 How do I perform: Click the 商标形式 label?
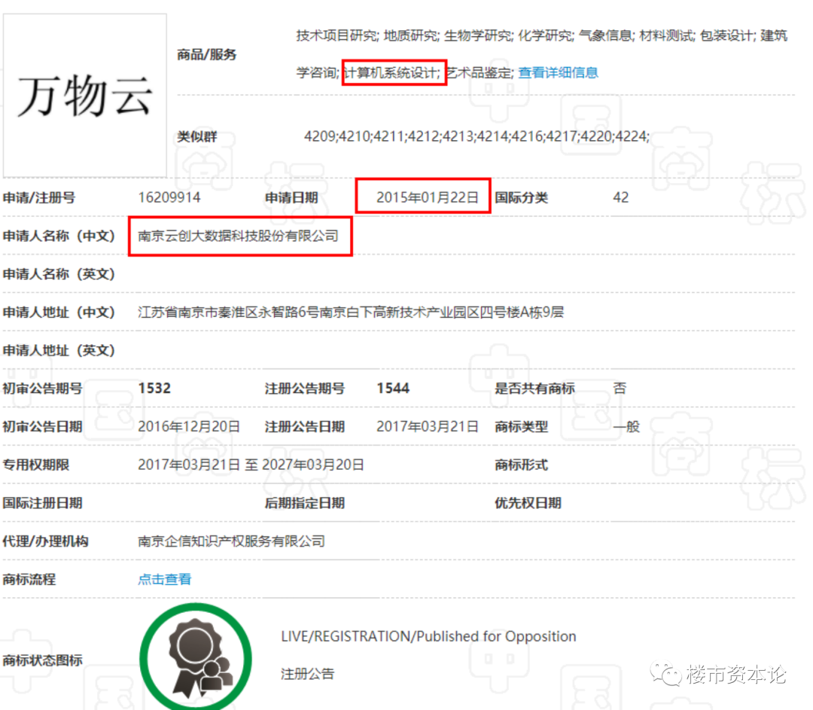[x=521, y=465]
